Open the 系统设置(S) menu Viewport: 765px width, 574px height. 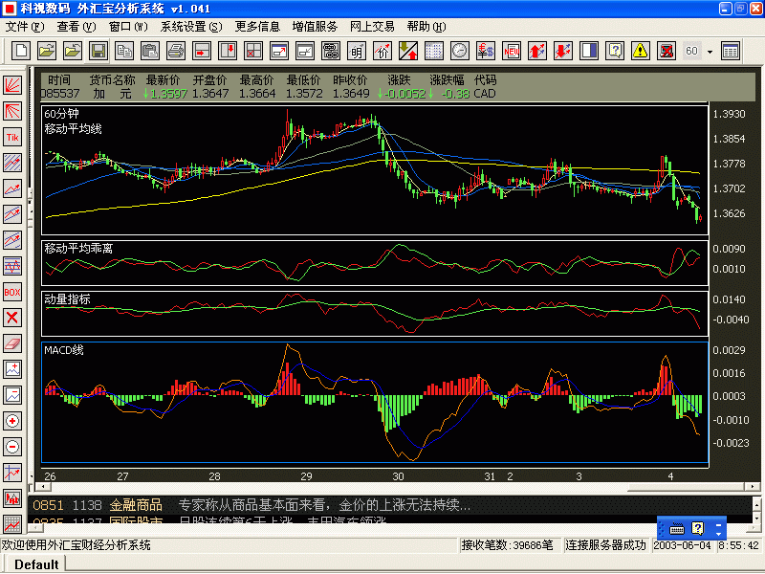[x=191, y=27]
